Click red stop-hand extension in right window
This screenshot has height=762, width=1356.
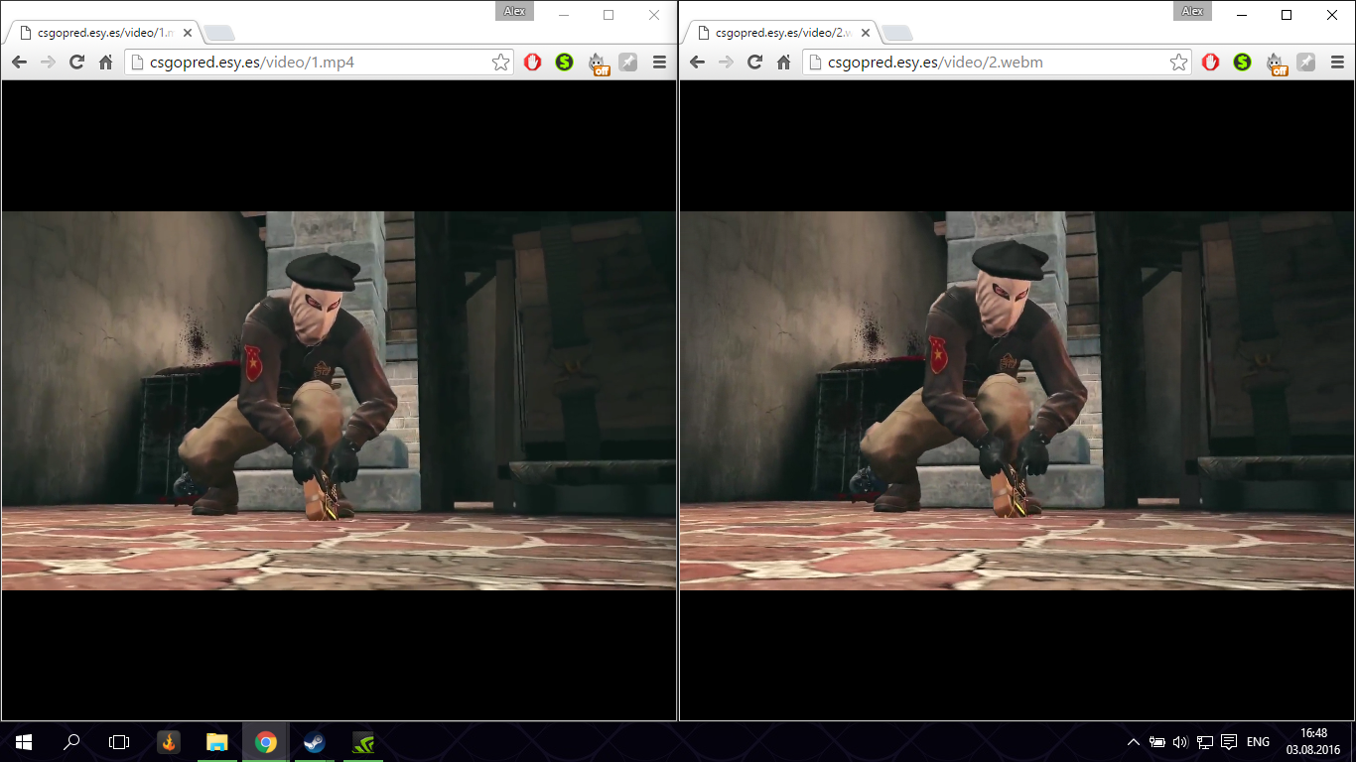tap(1211, 63)
